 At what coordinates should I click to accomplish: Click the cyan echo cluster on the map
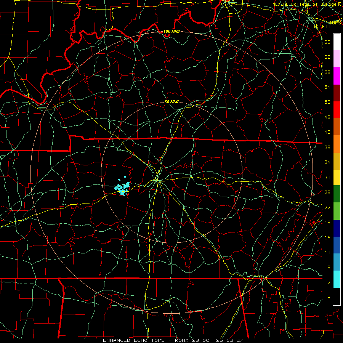(122, 188)
